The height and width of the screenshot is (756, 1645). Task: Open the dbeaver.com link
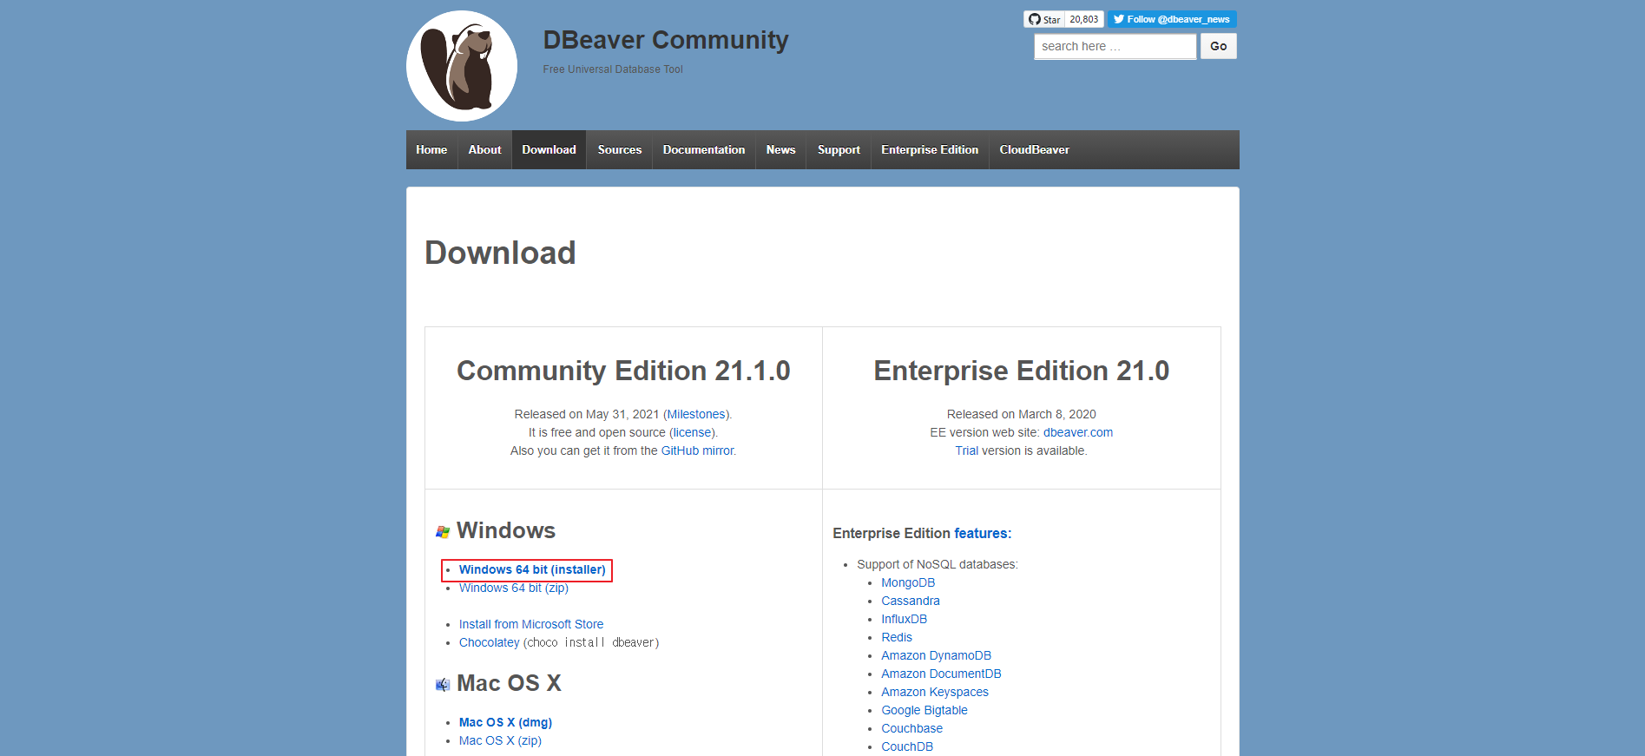pos(1078,432)
